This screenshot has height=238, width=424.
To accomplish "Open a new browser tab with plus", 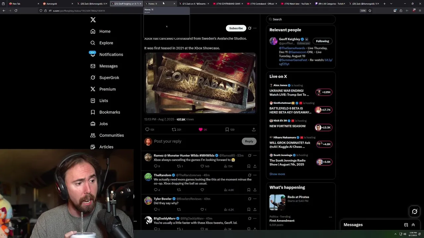I will tap(384, 4).
